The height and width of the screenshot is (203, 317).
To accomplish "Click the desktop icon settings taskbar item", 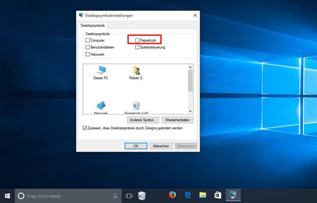I will tap(233, 195).
